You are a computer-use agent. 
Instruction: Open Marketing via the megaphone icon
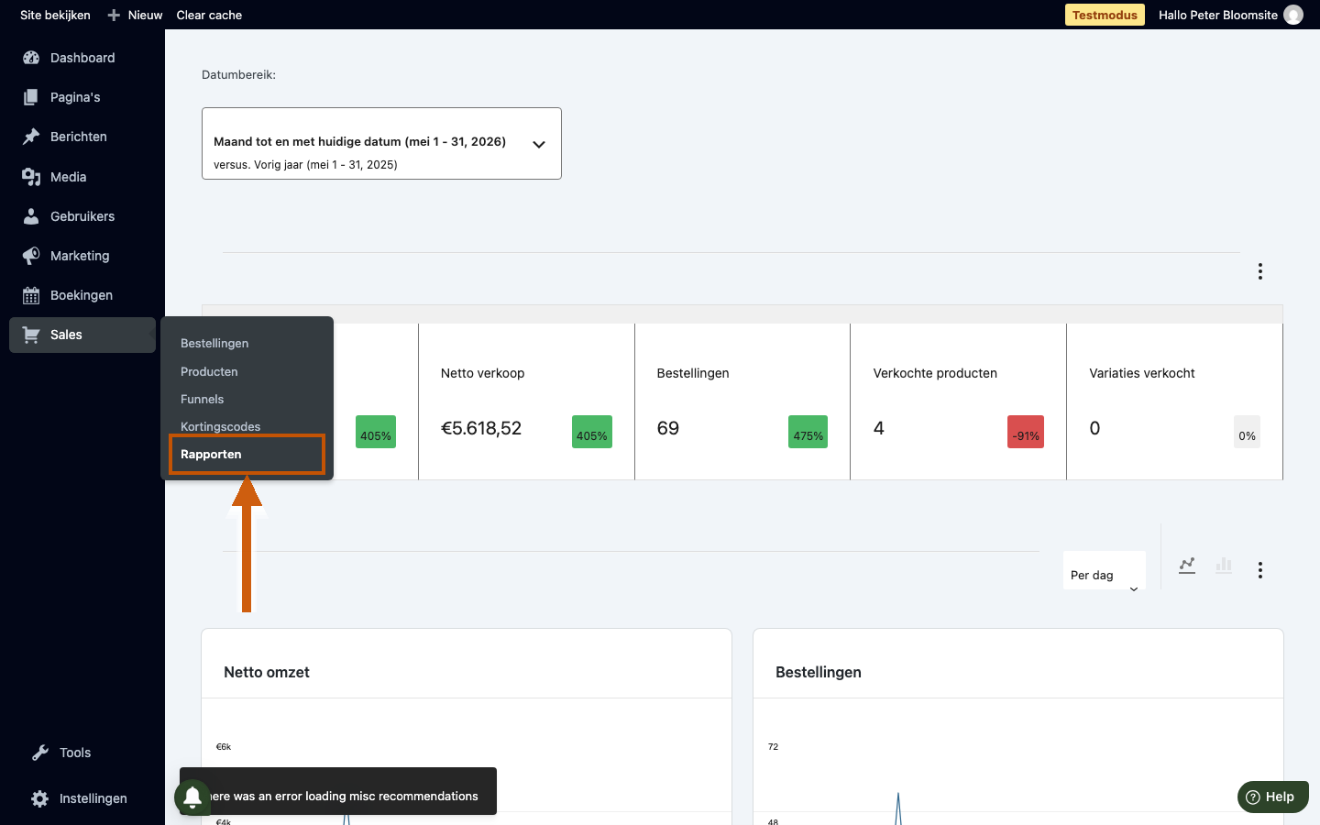pos(31,256)
